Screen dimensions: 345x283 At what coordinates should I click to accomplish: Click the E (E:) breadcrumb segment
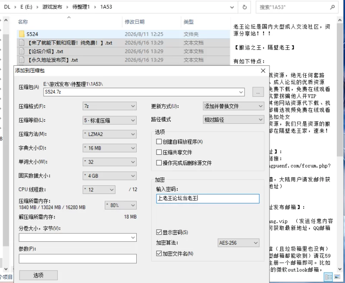click(x=26, y=7)
